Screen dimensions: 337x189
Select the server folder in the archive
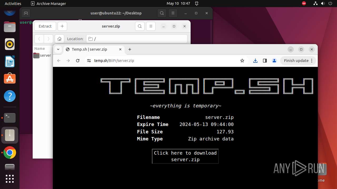(x=42, y=55)
